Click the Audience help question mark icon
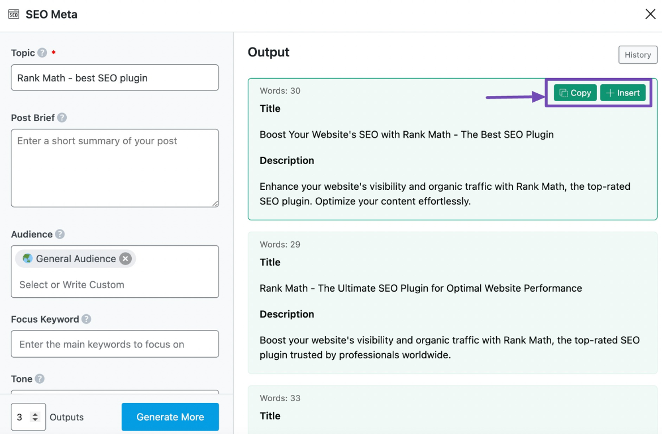Viewport: 662px width, 434px height. pos(60,235)
